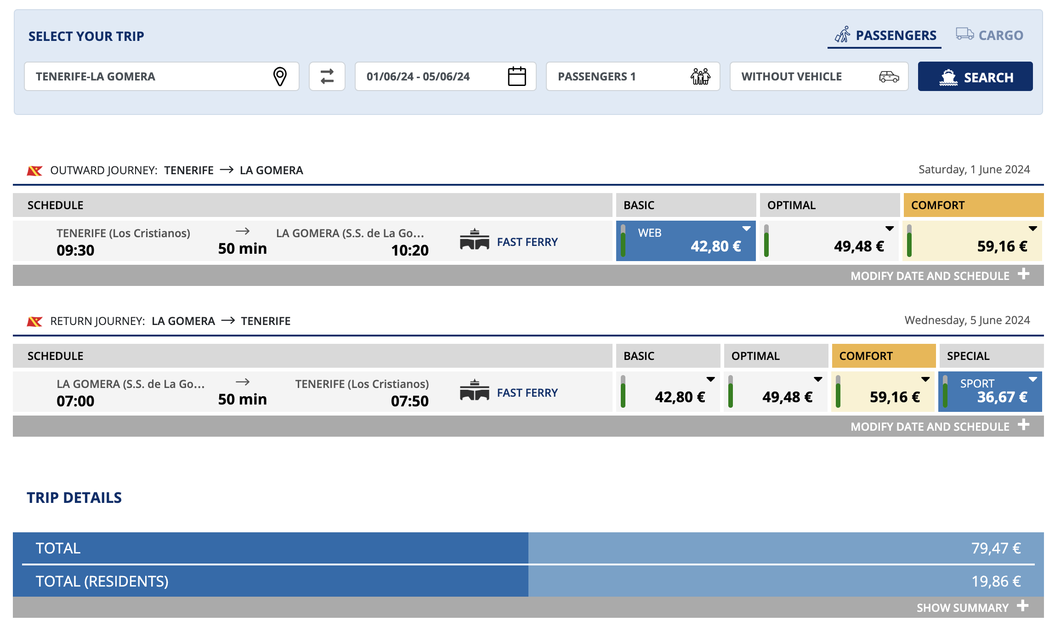The height and width of the screenshot is (627, 1055).
Task: Click plus icon beside Show Summary
Action: click(x=1023, y=606)
